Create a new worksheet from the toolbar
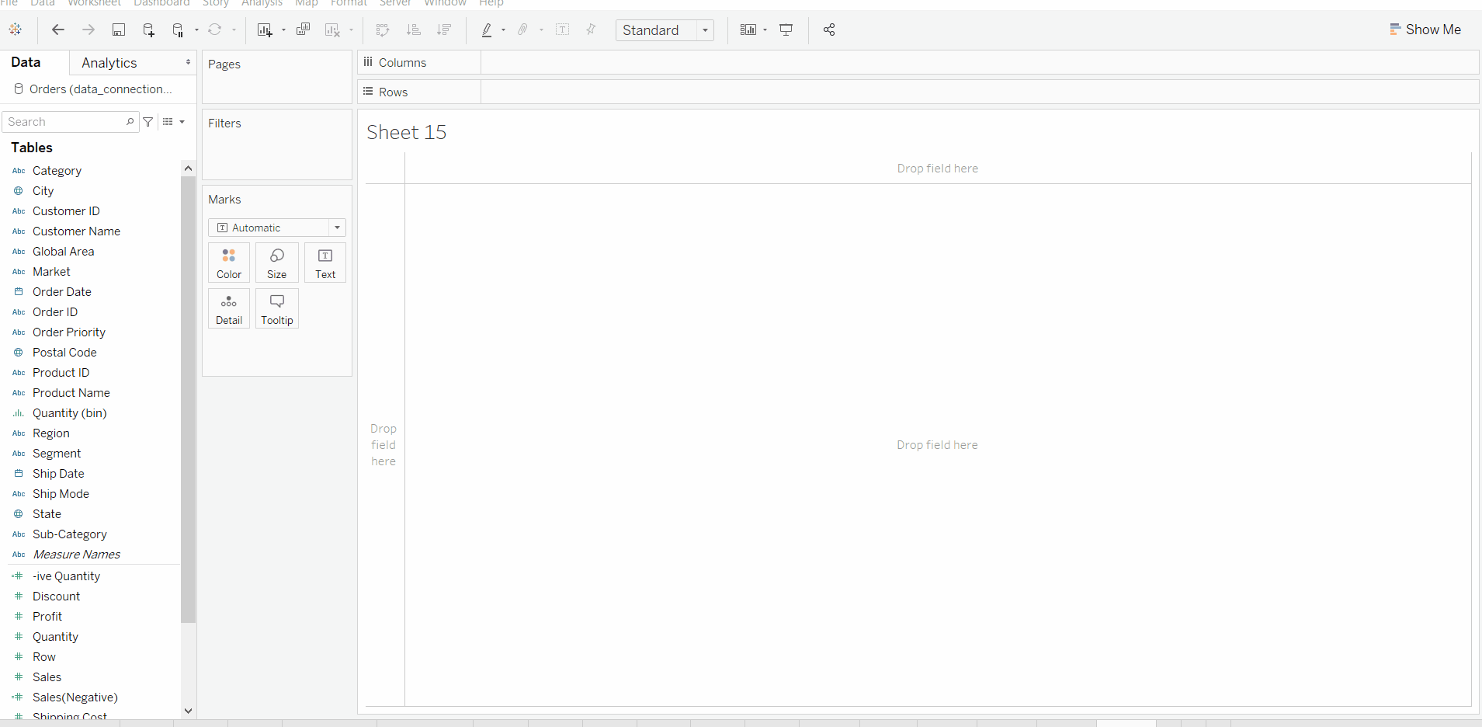 click(265, 30)
